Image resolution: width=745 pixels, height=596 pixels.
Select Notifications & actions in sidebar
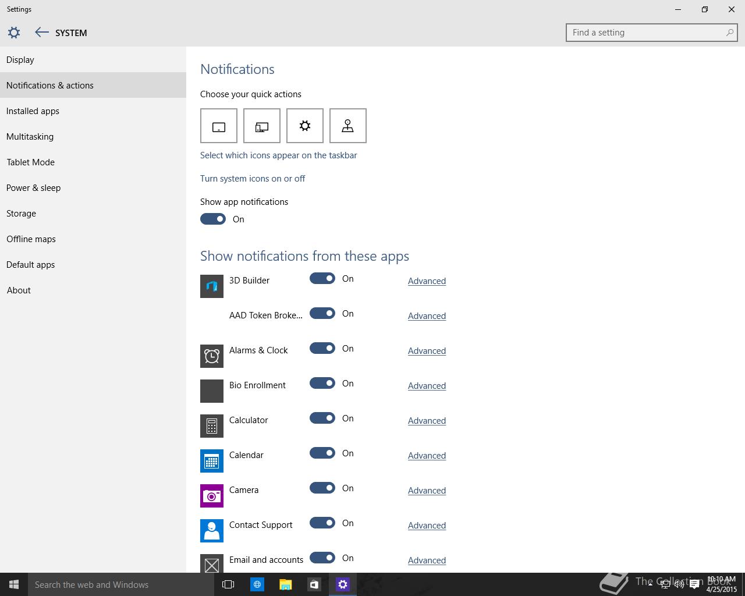pyautogui.click(x=93, y=85)
